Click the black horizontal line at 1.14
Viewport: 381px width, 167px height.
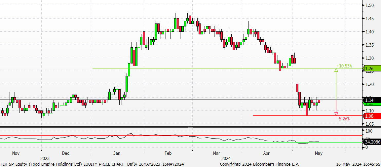(x=181, y=100)
